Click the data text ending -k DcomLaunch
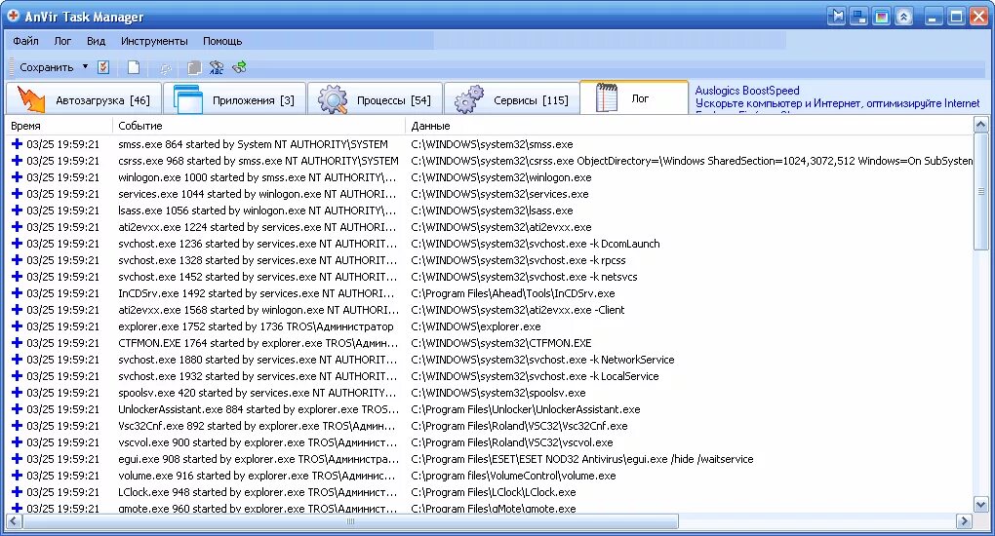The height and width of the screenshot is (536, 995). 536,244
